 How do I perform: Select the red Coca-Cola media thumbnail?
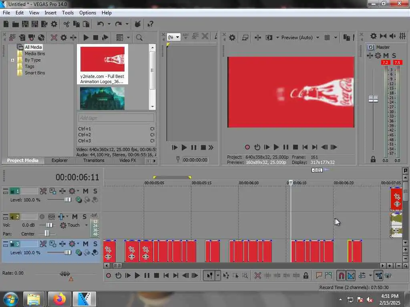102,59
